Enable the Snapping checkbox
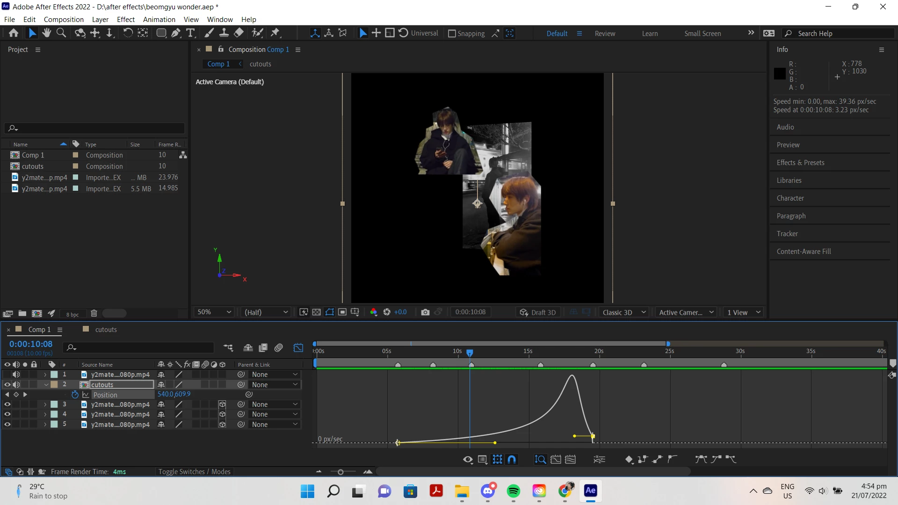This screenshot has width=898, height=505. [452, 34]
